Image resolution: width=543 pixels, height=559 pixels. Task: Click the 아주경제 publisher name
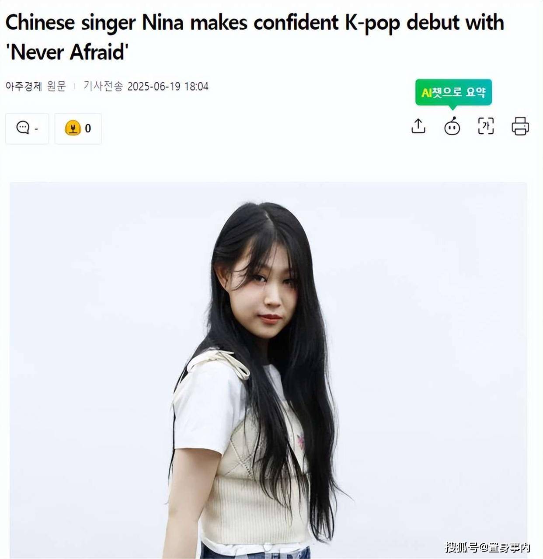[x=24, y=86]
